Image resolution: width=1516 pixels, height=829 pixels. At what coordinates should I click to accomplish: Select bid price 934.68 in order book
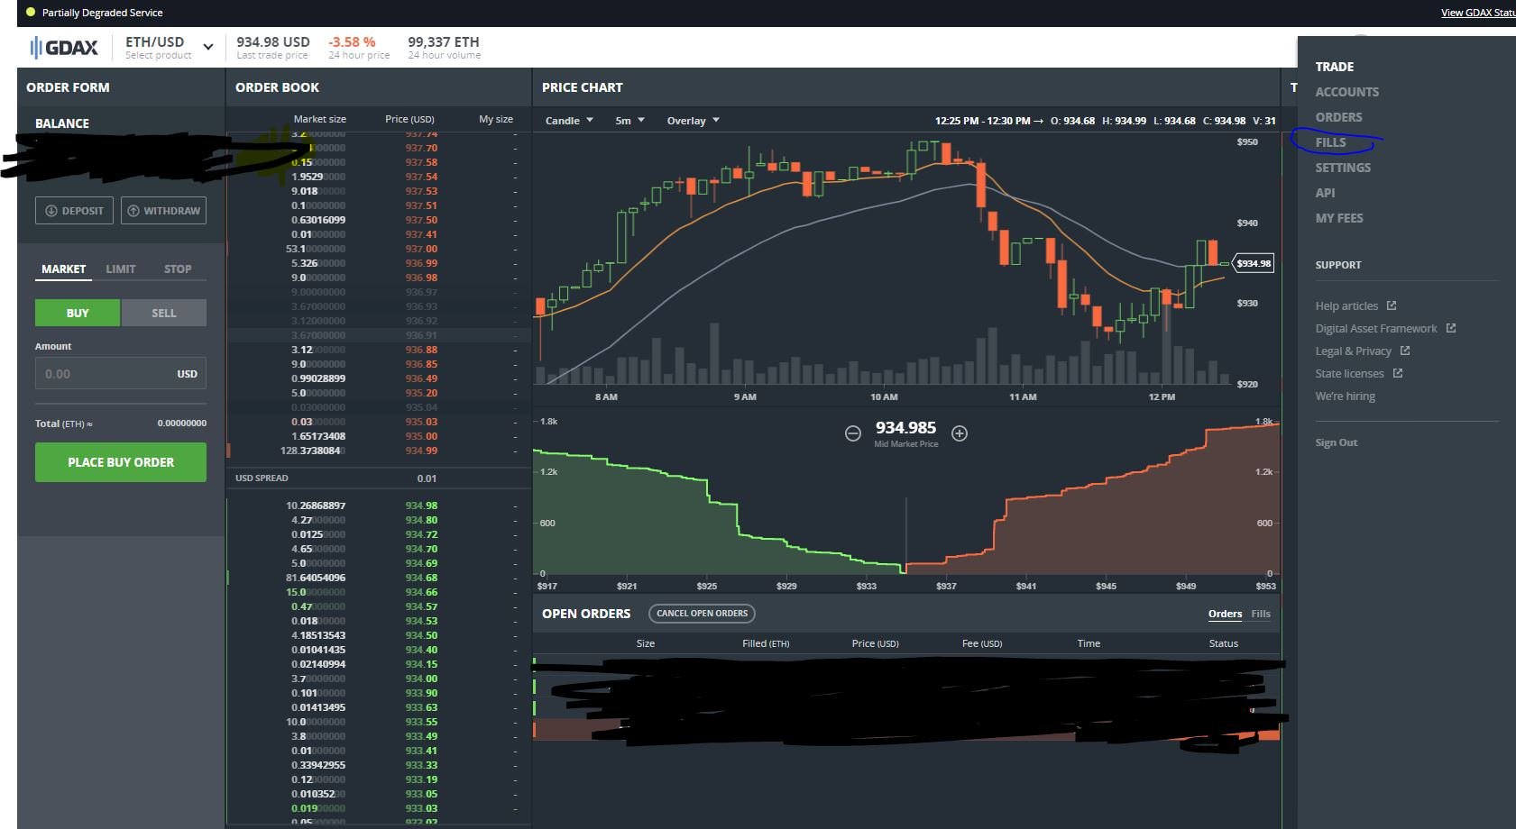coord(421,578)
